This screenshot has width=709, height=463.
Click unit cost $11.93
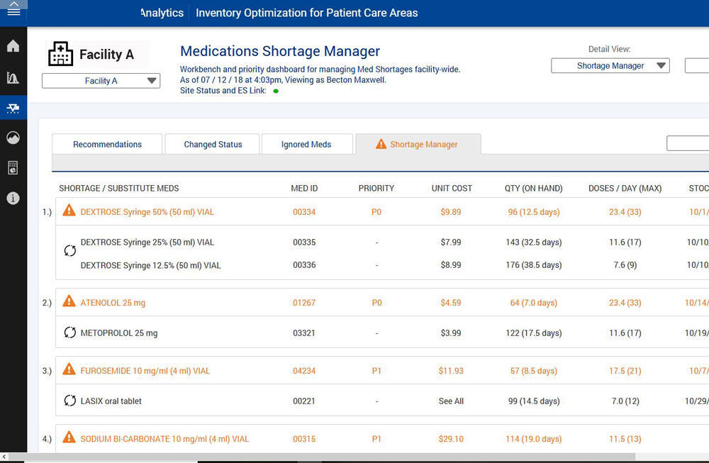tap(451, 371)
